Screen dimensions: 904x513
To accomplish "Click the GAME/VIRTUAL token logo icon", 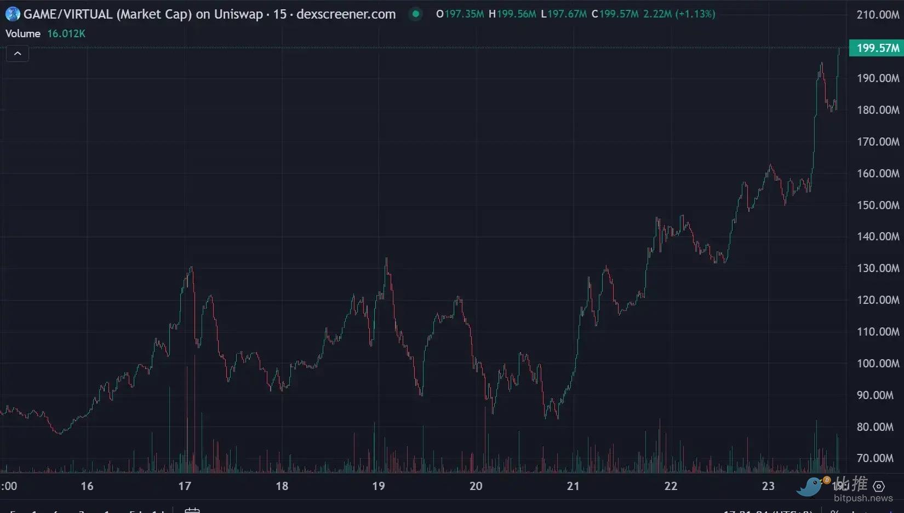I will point(13,14).
